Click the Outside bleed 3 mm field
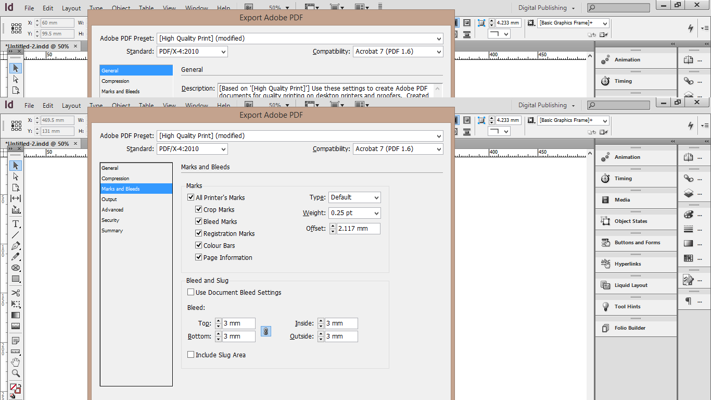 tap(341, 336)
